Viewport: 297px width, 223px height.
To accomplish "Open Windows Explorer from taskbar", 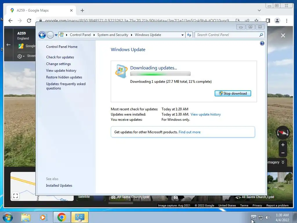I will 26,217.
